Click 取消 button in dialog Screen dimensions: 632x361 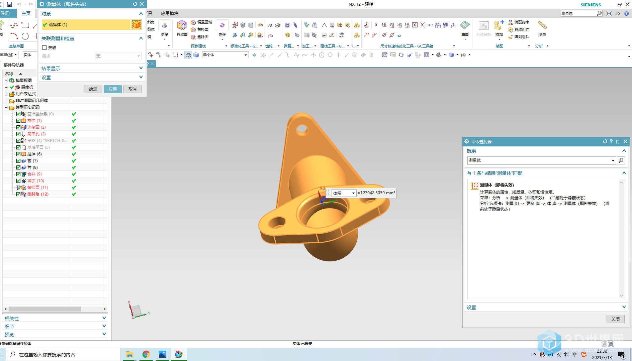click(x=132, y=89)
